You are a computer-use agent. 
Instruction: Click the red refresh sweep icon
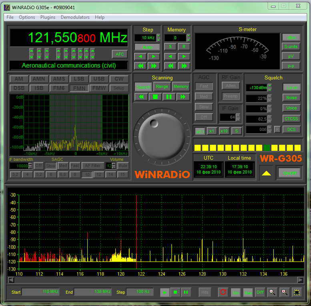223,292
